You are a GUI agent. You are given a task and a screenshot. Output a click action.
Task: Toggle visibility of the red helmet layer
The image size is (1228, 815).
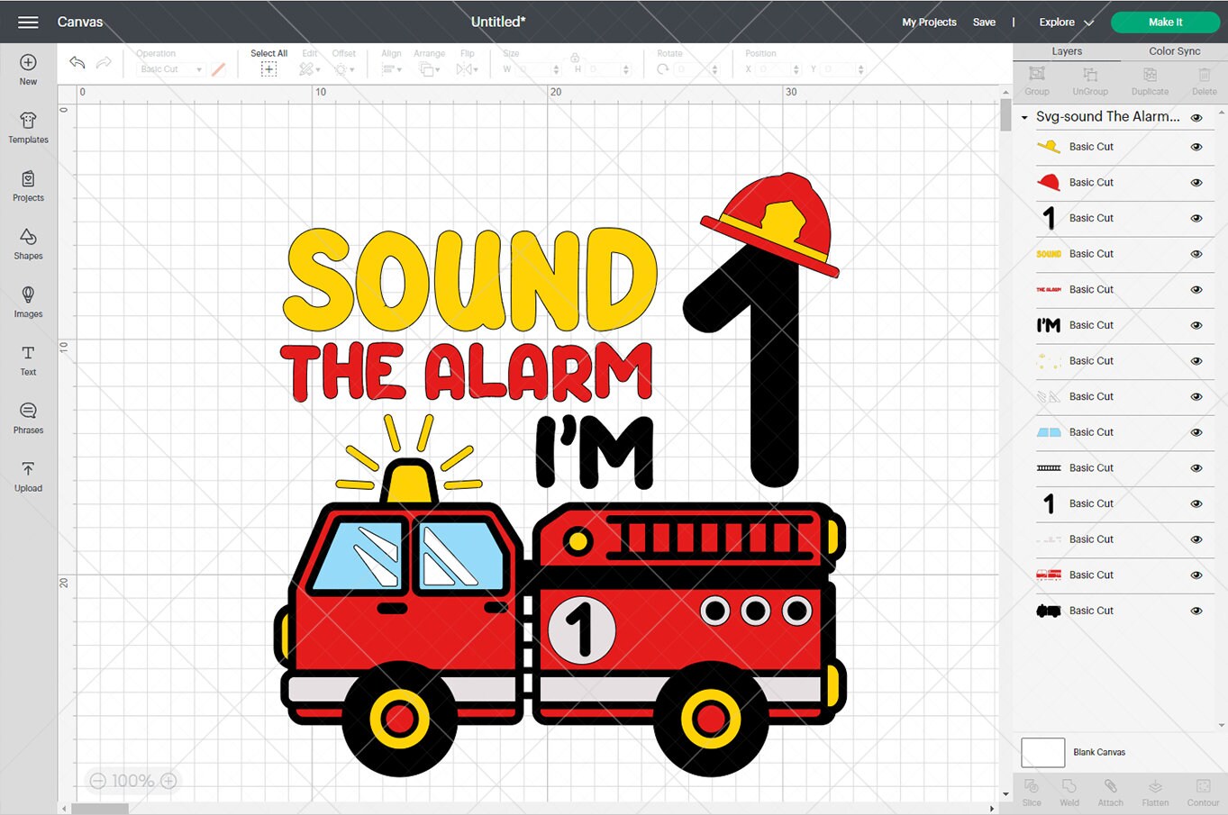[1196, 182]
